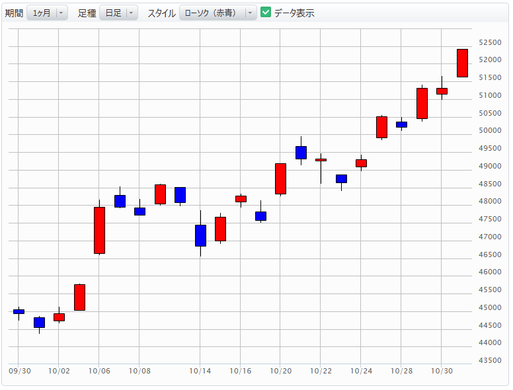
Task: Select the blue candle on 09/30
Action: click(19, 311)
